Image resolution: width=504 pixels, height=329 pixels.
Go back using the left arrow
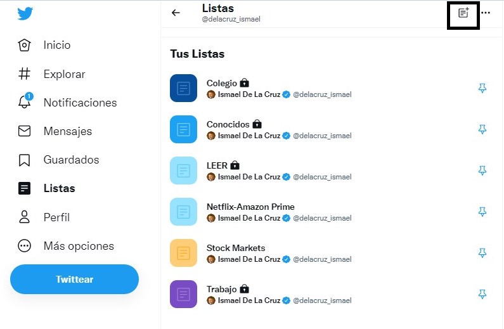tap(176, 13)
